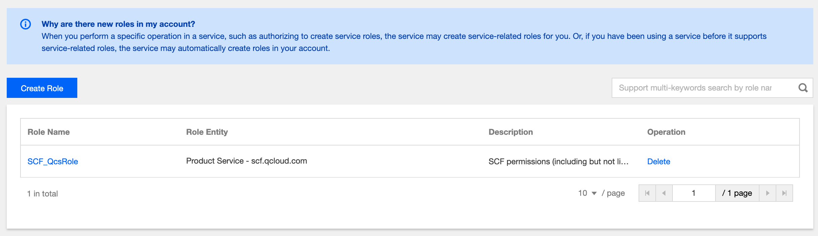Click the Operation column header
Image resolution: width=818 pixels, height=236 pixels.
point(666,132)
